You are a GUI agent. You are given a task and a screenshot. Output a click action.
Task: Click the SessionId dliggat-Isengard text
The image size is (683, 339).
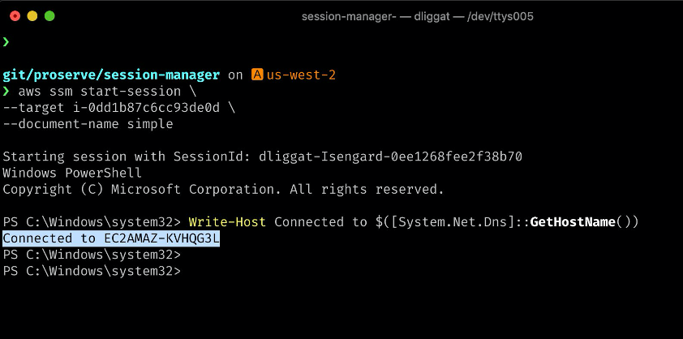(390, 157)
